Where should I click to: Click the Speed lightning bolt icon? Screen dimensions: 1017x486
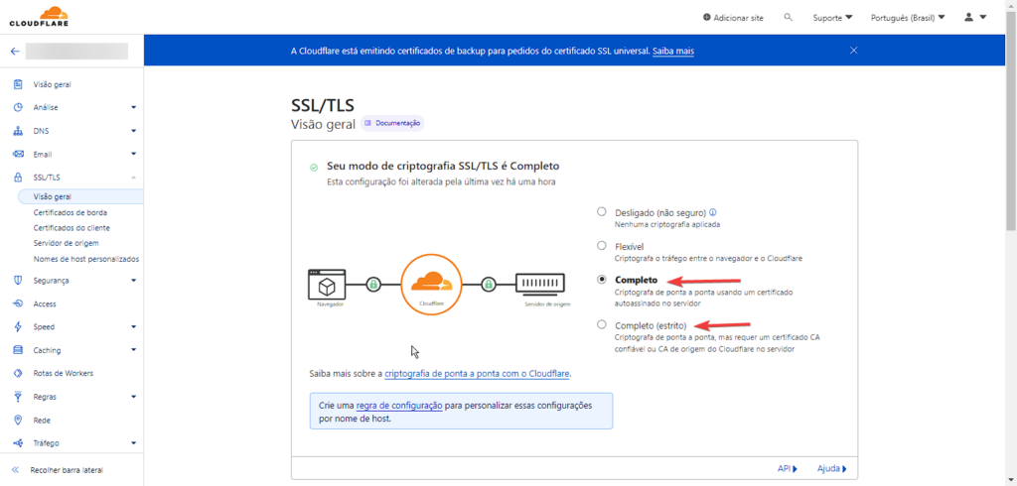(x=18, y=327)
